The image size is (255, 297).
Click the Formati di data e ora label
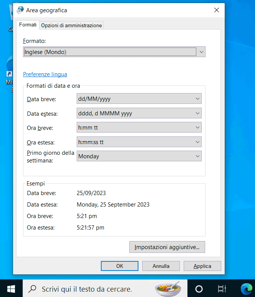coord(53,86)
